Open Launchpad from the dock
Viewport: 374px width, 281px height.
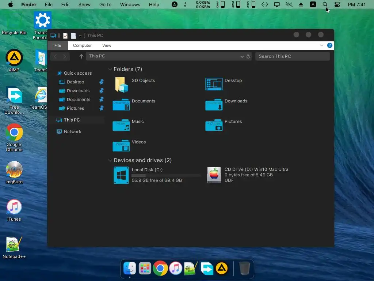tap(145, 268)
